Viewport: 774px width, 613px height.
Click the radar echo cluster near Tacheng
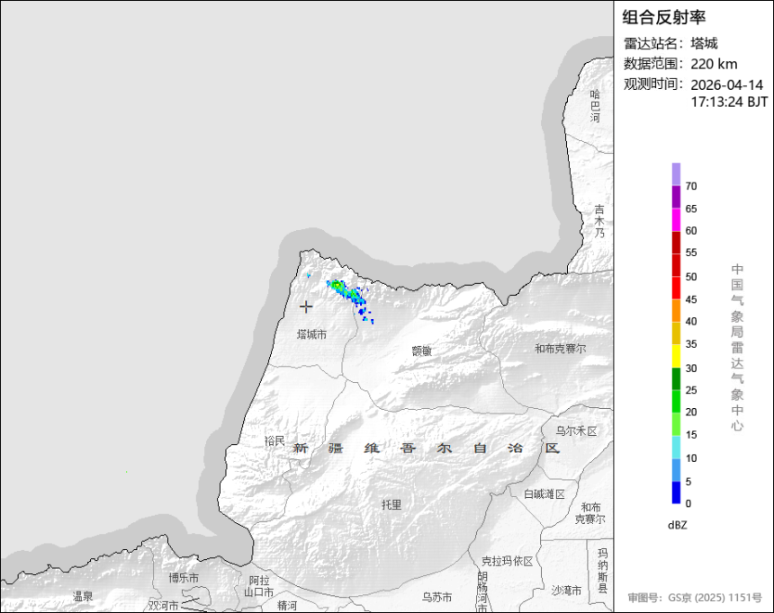(349, 300)
